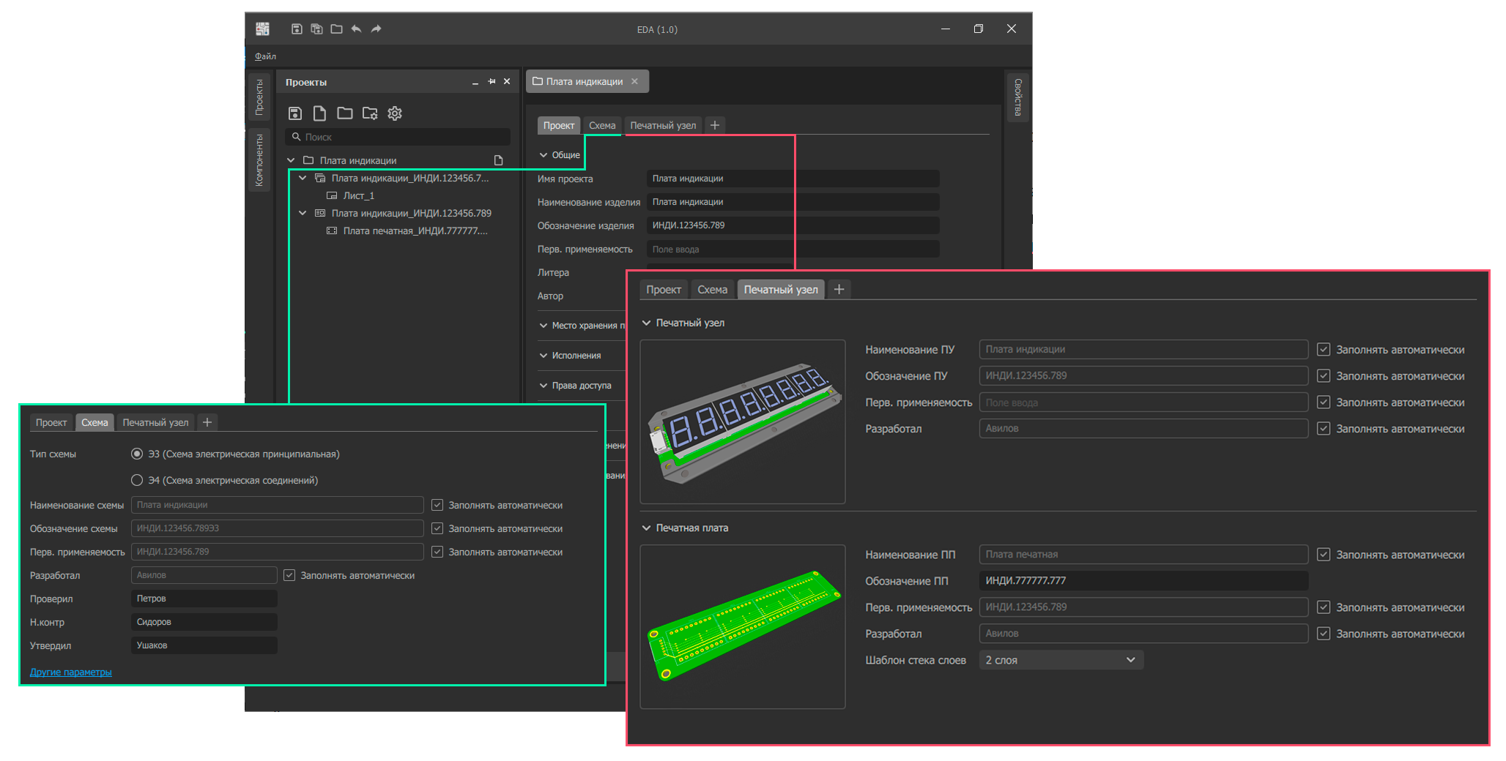Screen dimensions: 1506x761
Task: Uncheck auto-fill checkbox beside Обозначение схемы
Action: [437, 528]
